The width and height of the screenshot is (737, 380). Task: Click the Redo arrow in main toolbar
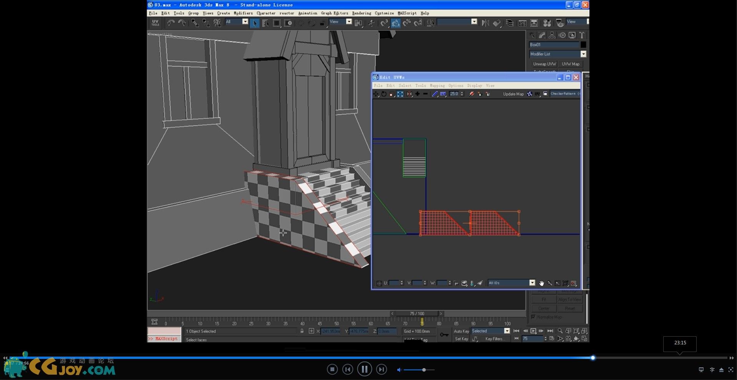pyautogui.click(x=182, y=23)
